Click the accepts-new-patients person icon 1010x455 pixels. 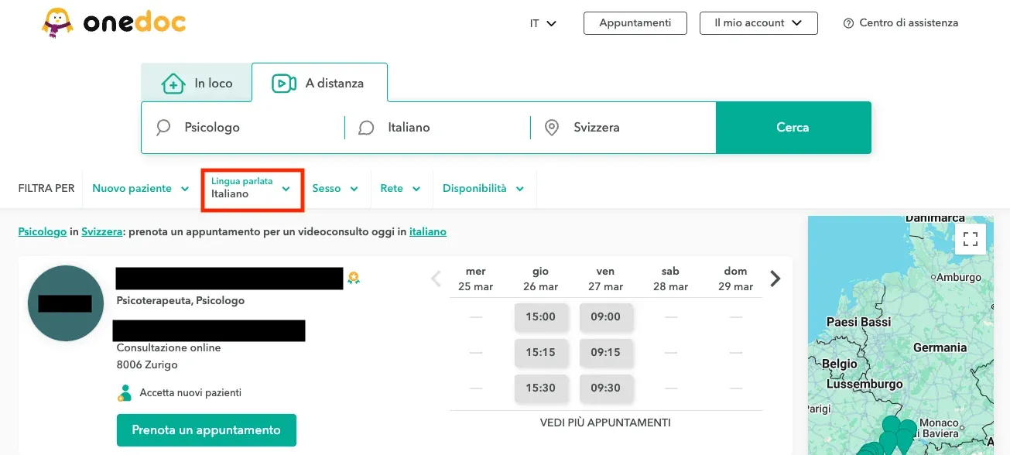click(125, 392)
